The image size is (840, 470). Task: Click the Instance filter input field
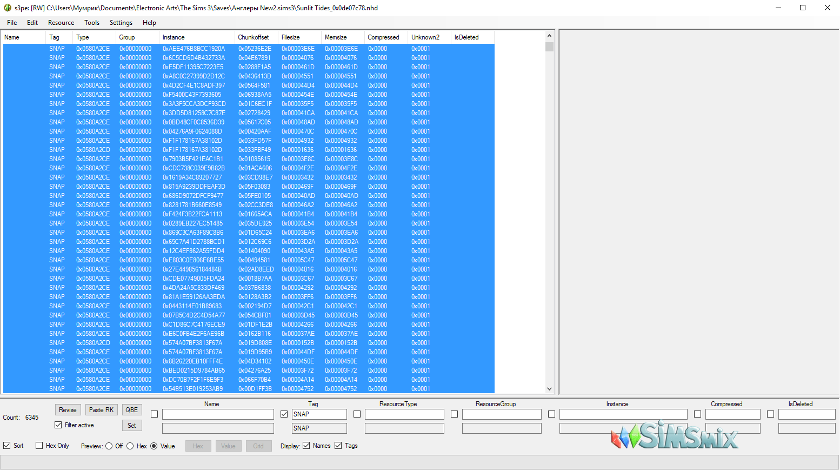click(x=623, y=414)
